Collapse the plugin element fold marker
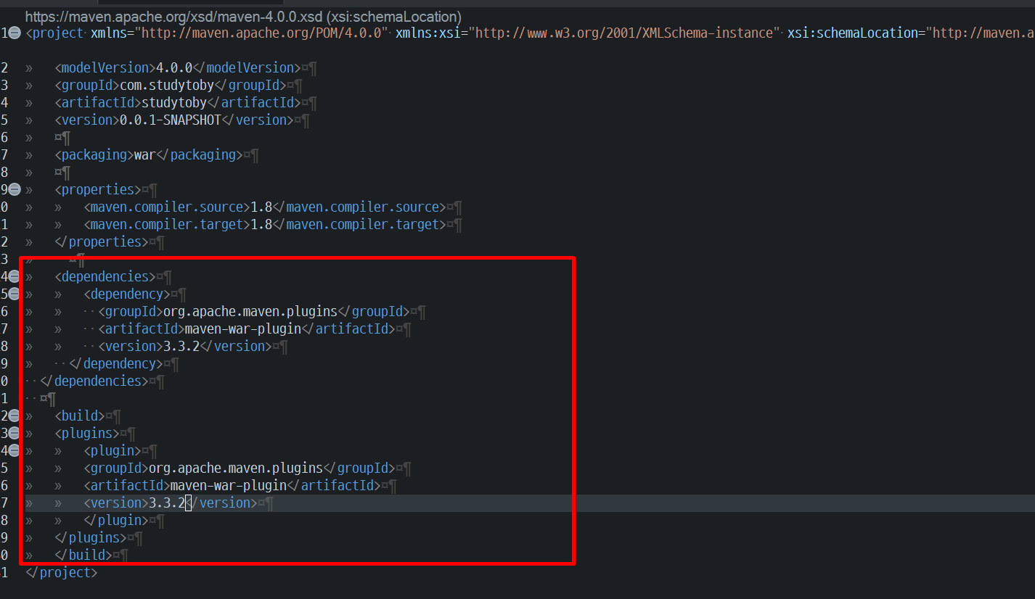The width and height of the screenshot is (1035, 599). (x=15, y=450)
